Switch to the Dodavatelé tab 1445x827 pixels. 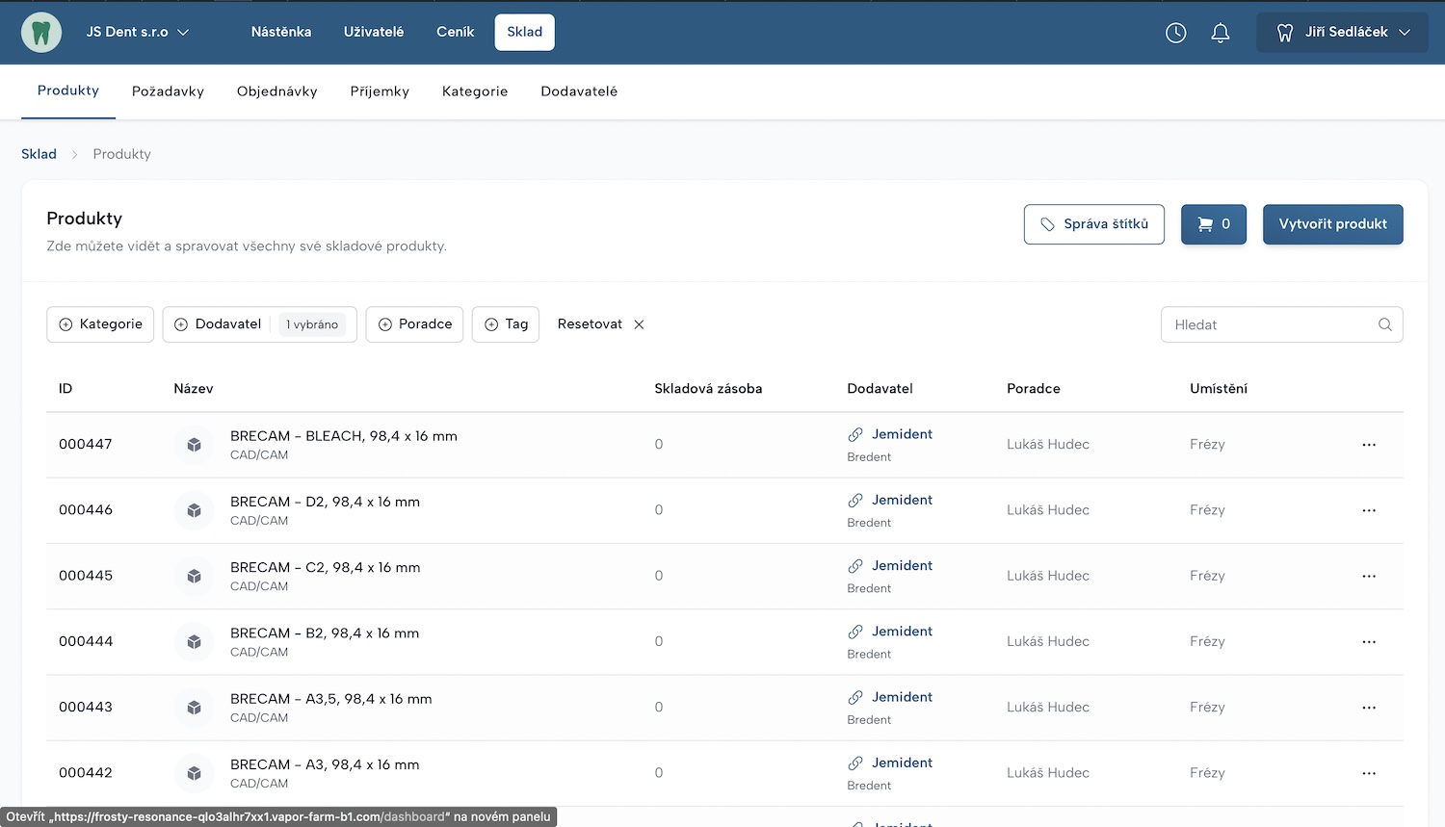(x=579, y=91)
